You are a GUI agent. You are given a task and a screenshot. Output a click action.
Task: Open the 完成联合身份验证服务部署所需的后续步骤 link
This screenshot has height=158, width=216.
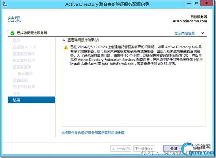coord(93,133)
